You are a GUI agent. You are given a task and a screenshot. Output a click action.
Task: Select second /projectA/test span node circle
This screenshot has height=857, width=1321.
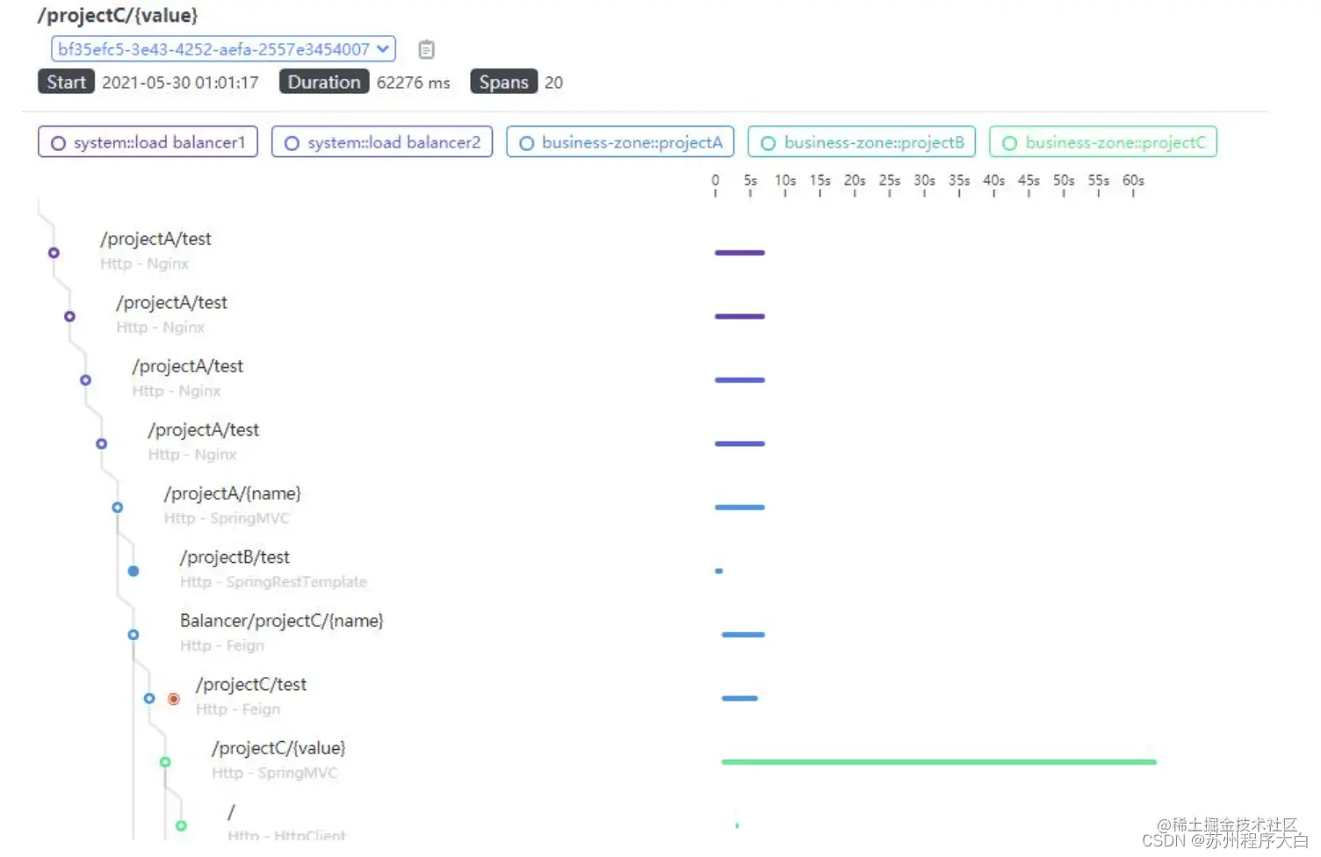point(69,316)
